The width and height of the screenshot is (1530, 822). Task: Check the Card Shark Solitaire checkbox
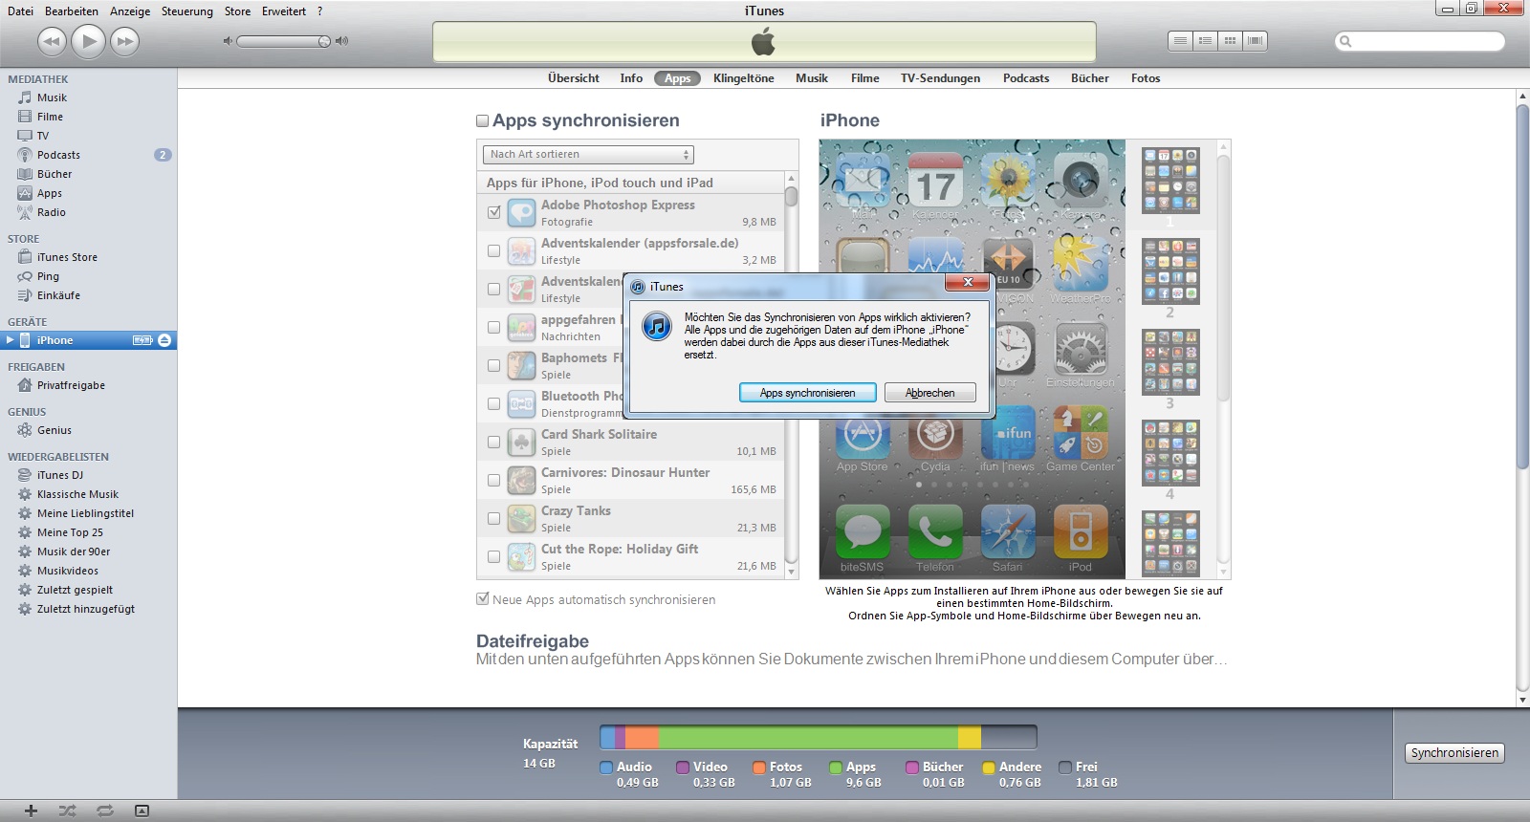(x=494, y=442)
